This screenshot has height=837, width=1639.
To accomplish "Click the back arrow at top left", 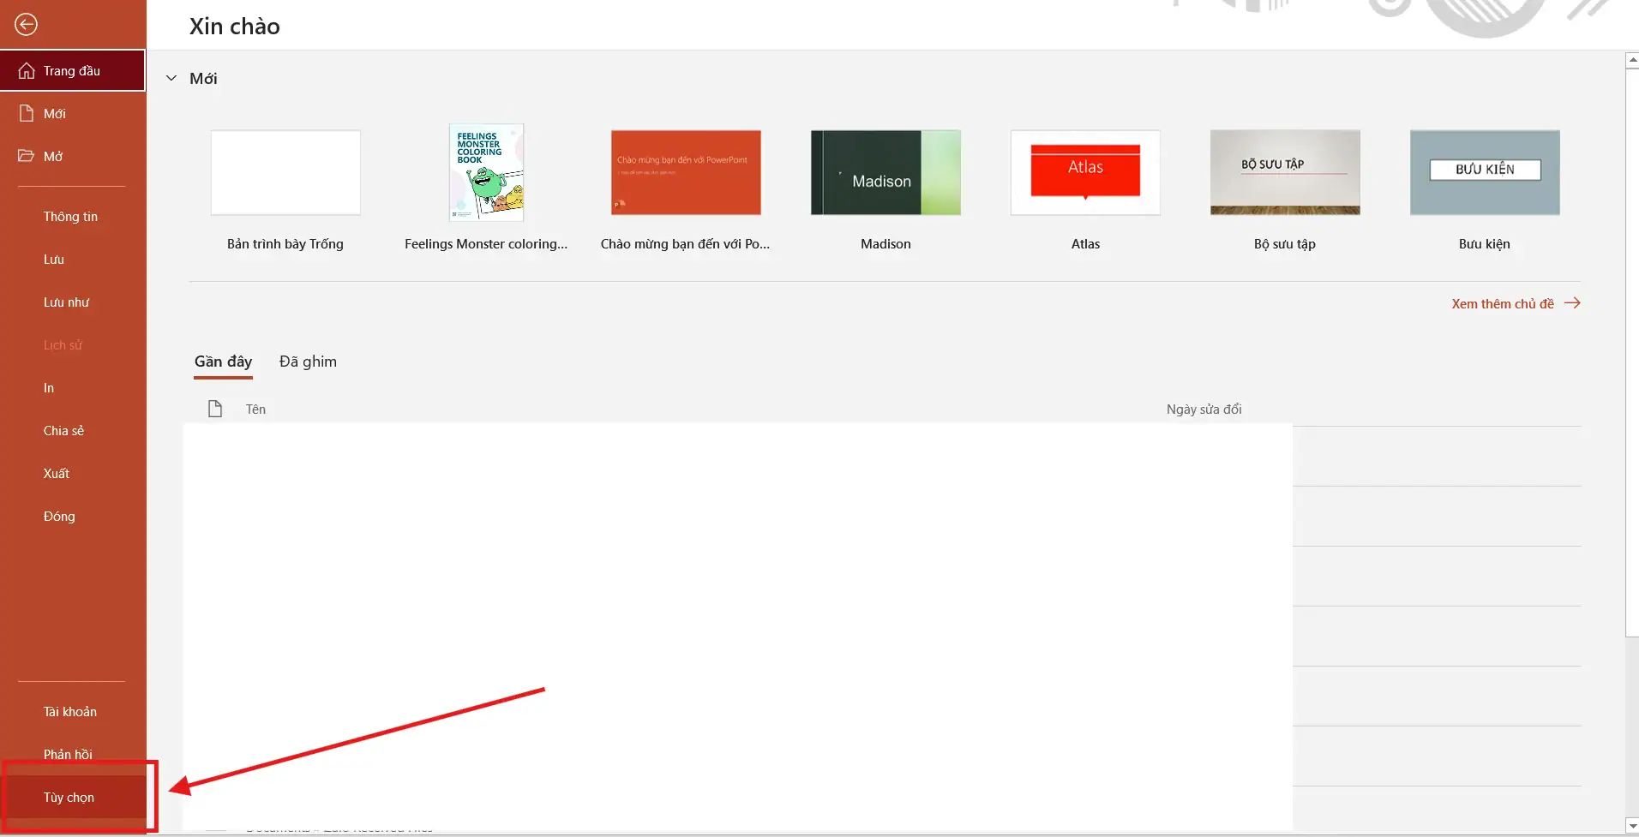I will tap(26, 25).
